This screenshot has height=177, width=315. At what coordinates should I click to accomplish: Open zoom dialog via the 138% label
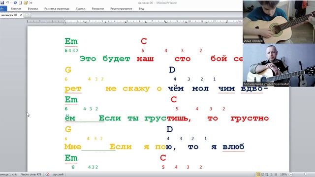point(283,175)
